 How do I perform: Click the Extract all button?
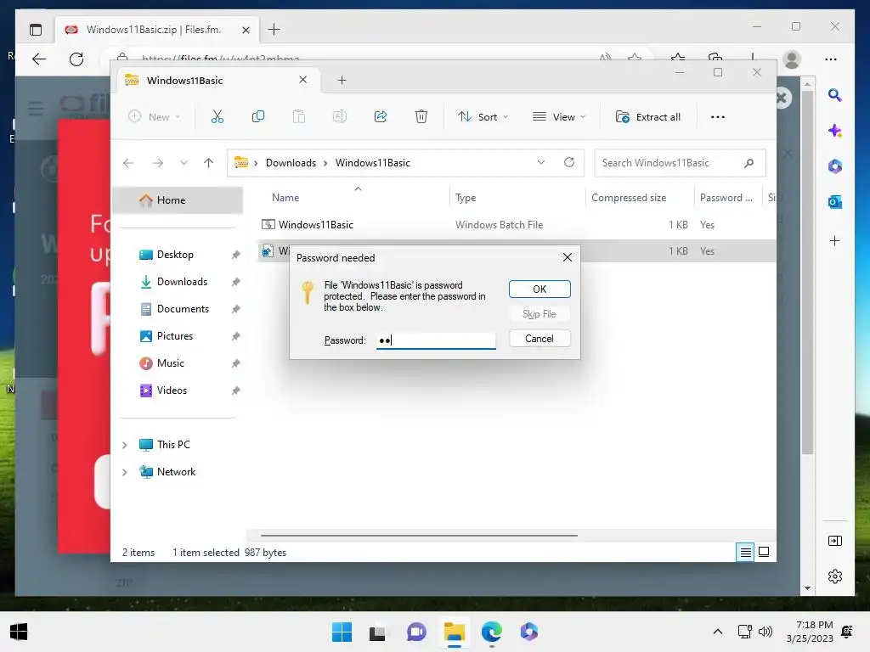(x=648, y=117)
